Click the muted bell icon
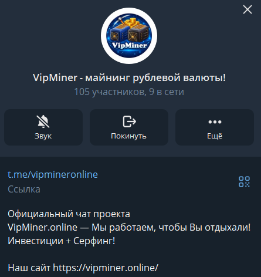This screenshot has height=277, width=261. [43, 121]
